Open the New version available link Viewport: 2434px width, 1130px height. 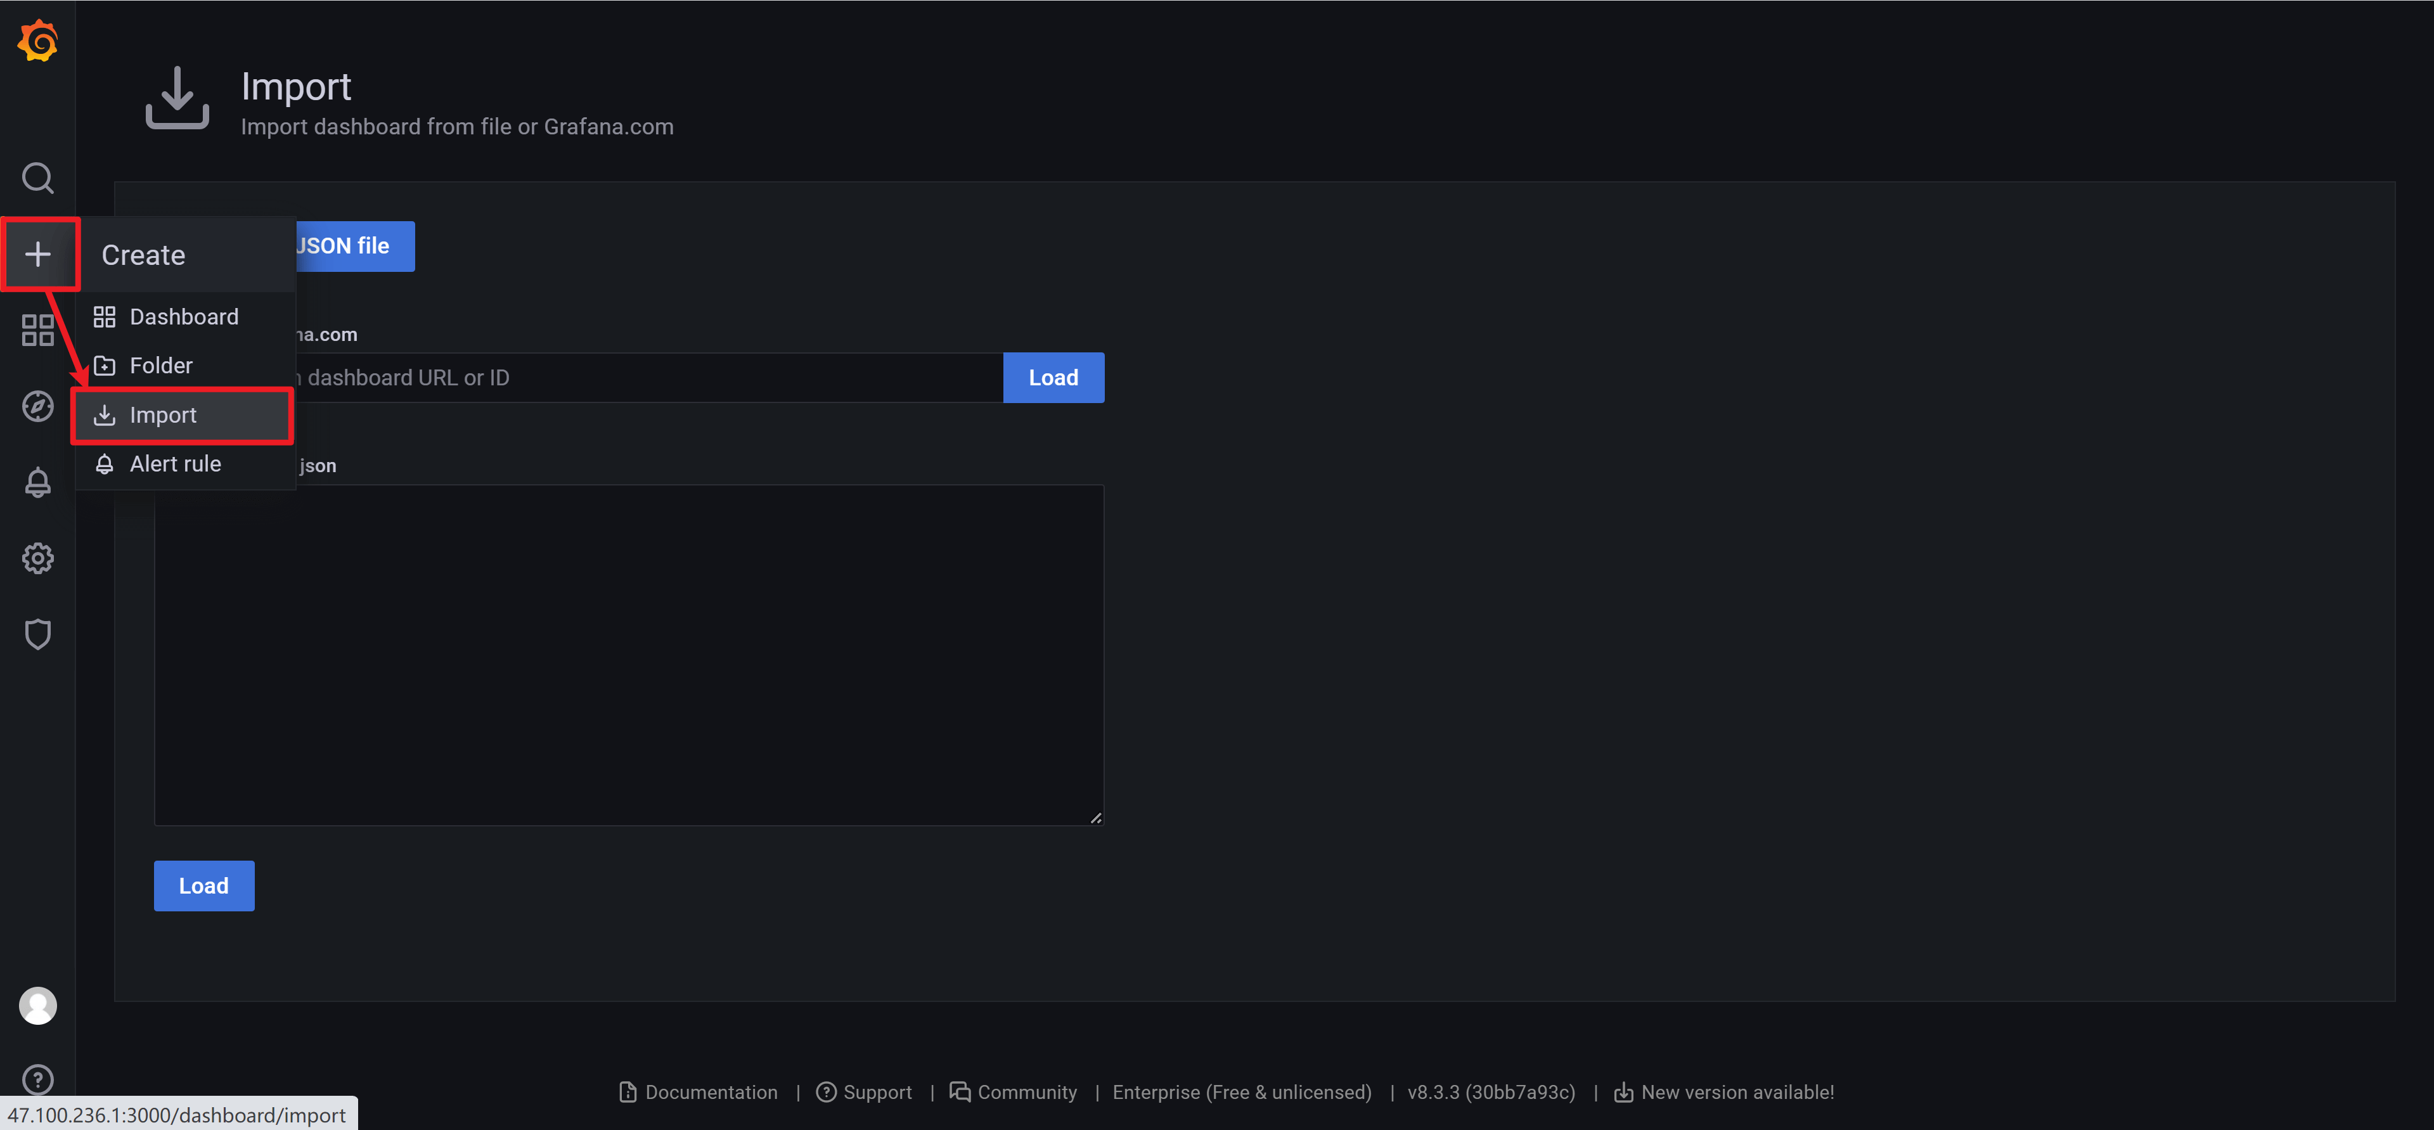click(1735, 1092)
